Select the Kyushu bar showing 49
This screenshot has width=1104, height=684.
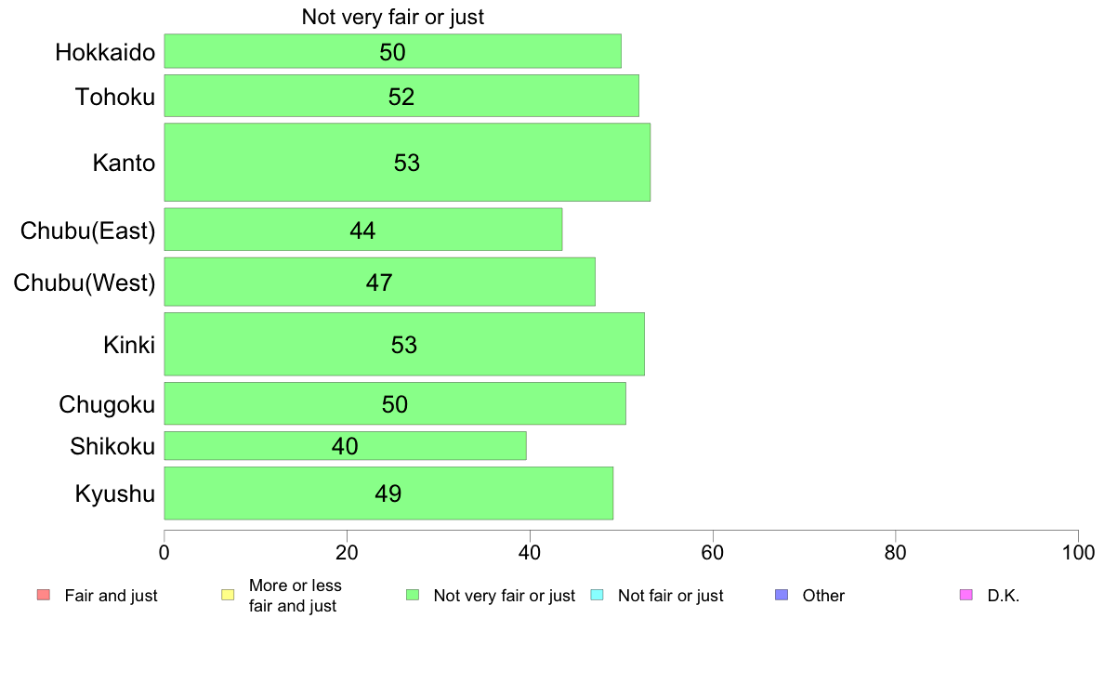[388, 493]
